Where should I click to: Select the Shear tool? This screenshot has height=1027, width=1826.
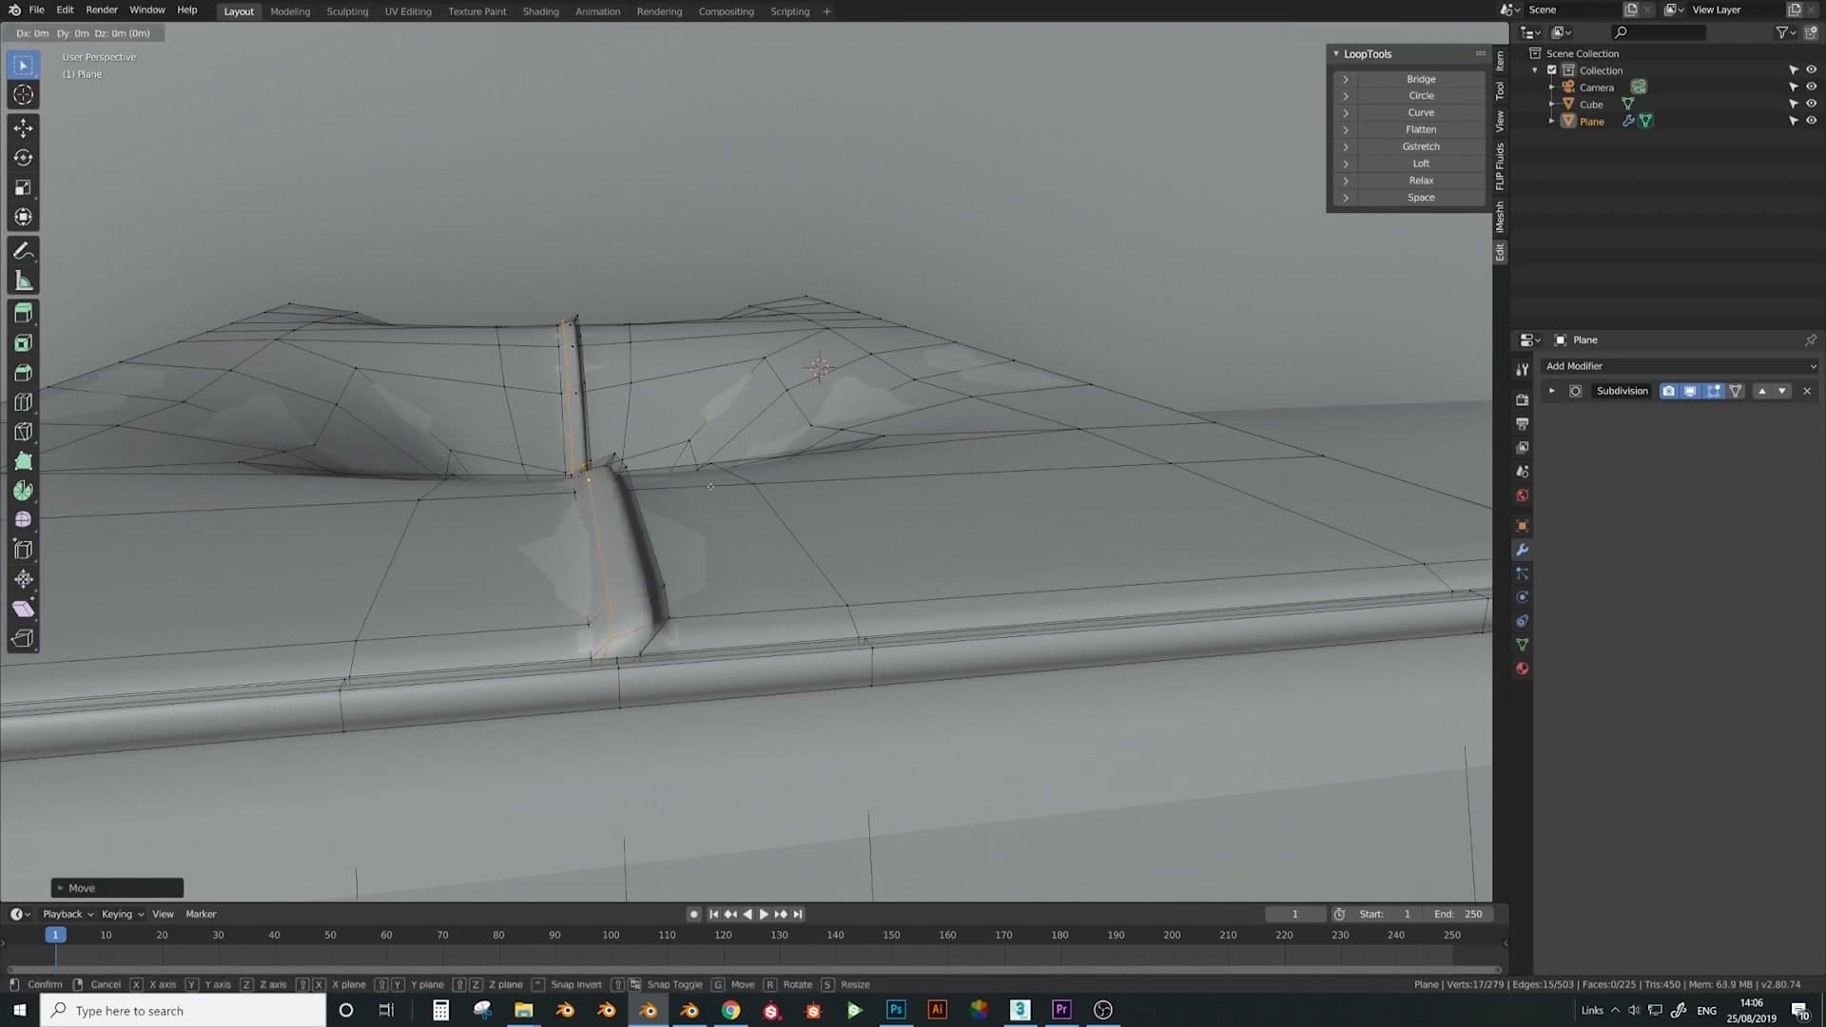pyautogui.click(x=24, y=609)
